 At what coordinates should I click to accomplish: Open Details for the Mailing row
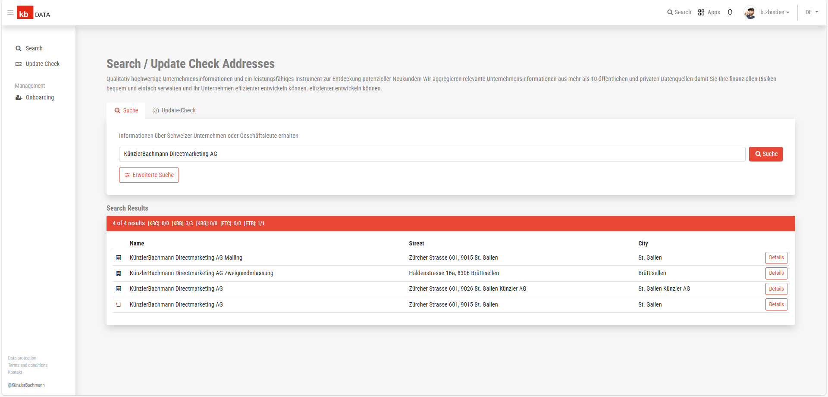tap(776, 258)
